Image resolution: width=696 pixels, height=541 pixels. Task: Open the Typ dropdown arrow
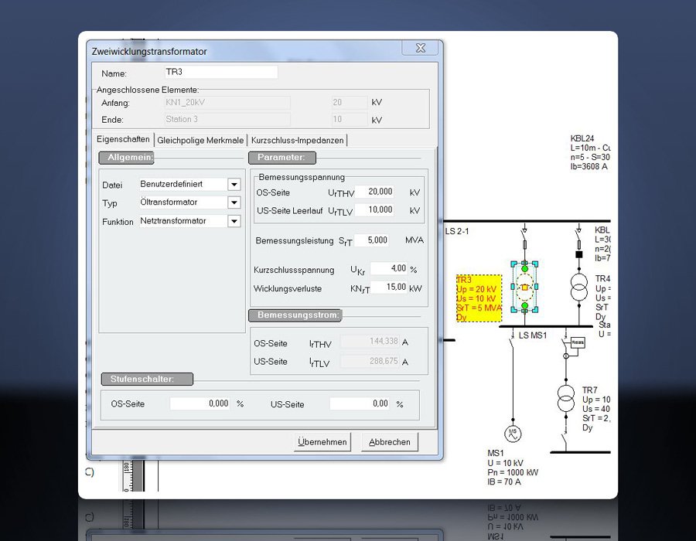coord(234,202)
